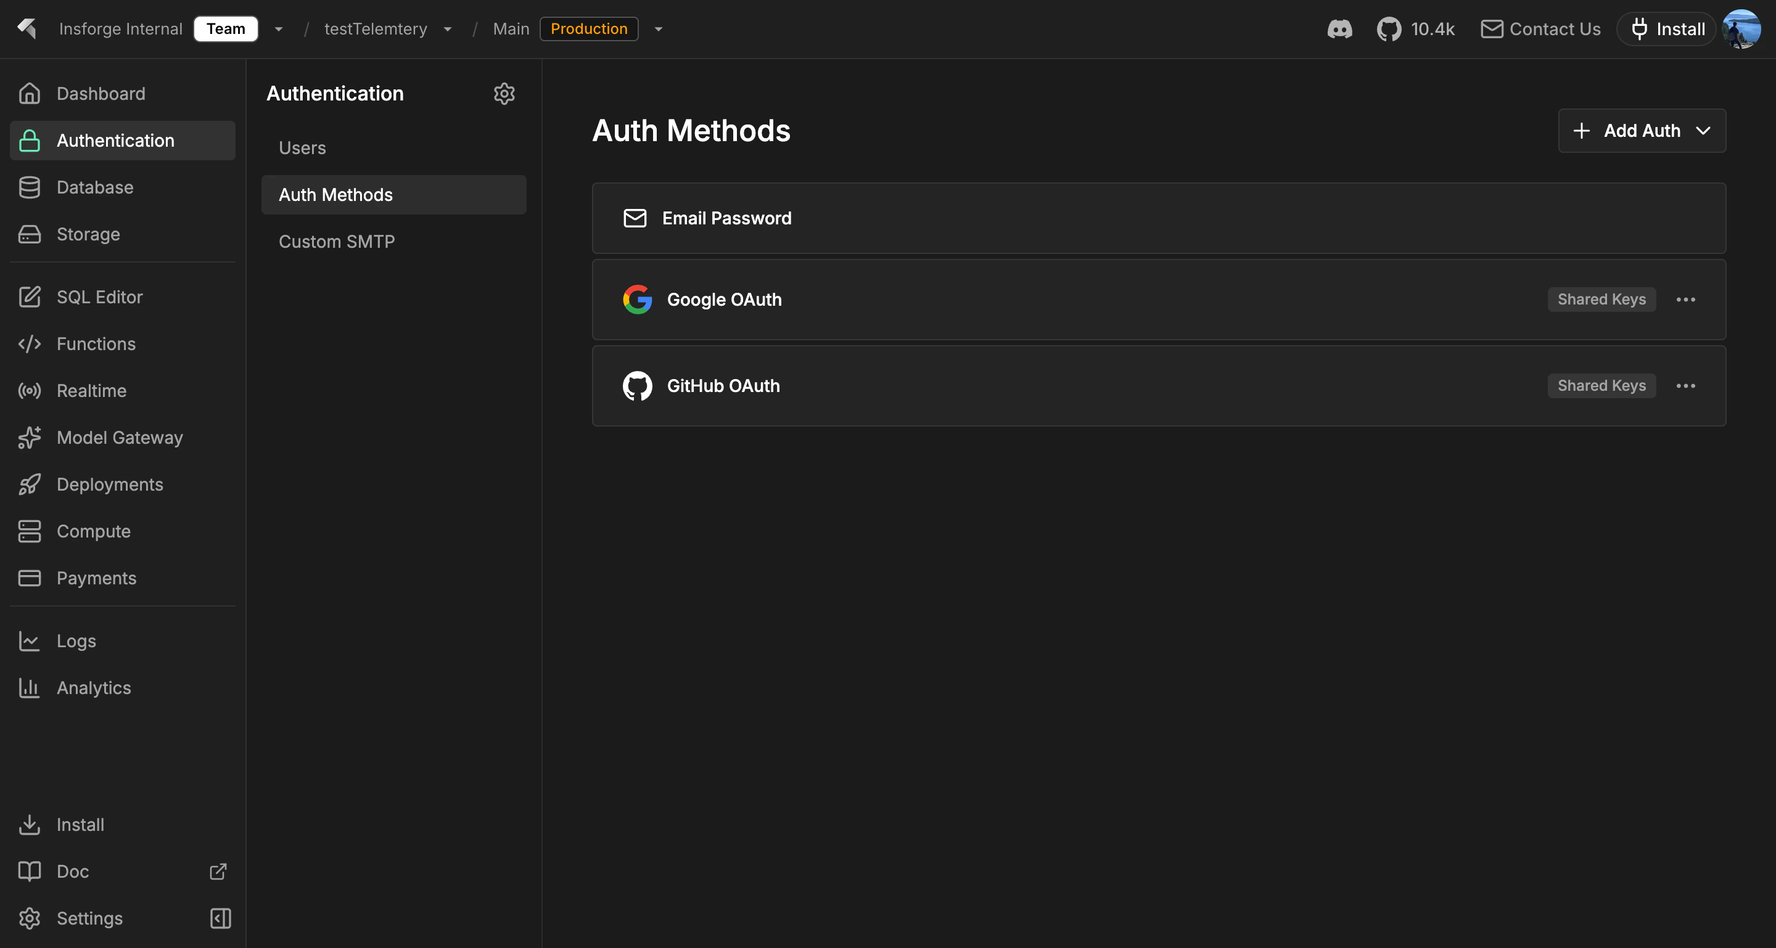Viewport: 1776px width, 948px height.
Task: Open Database section in sidebar
Action: (x=123, y=187)
